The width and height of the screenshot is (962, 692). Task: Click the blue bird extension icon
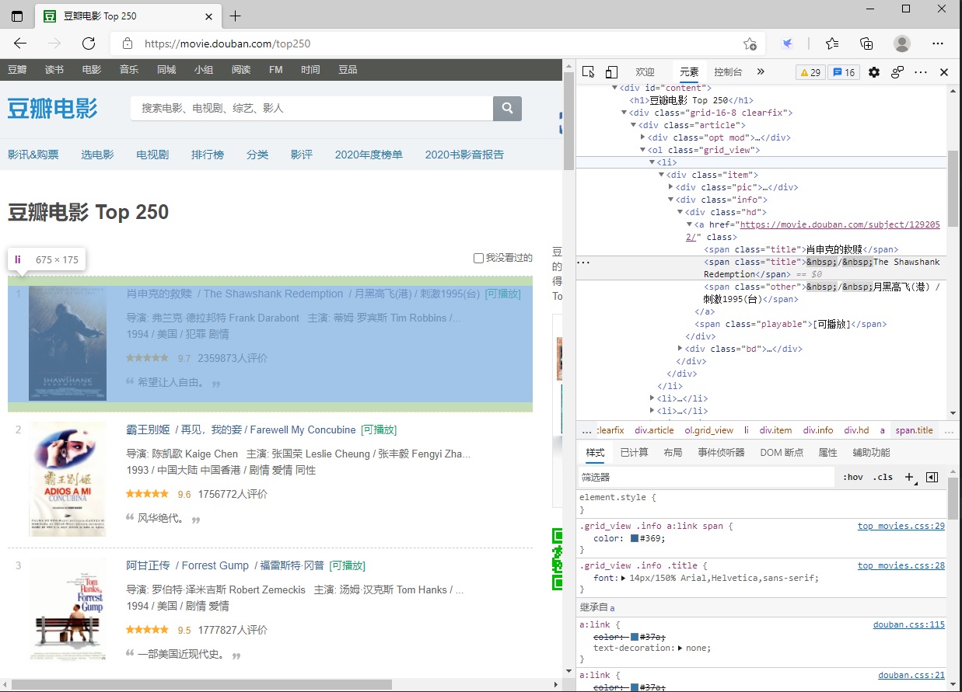787,43
